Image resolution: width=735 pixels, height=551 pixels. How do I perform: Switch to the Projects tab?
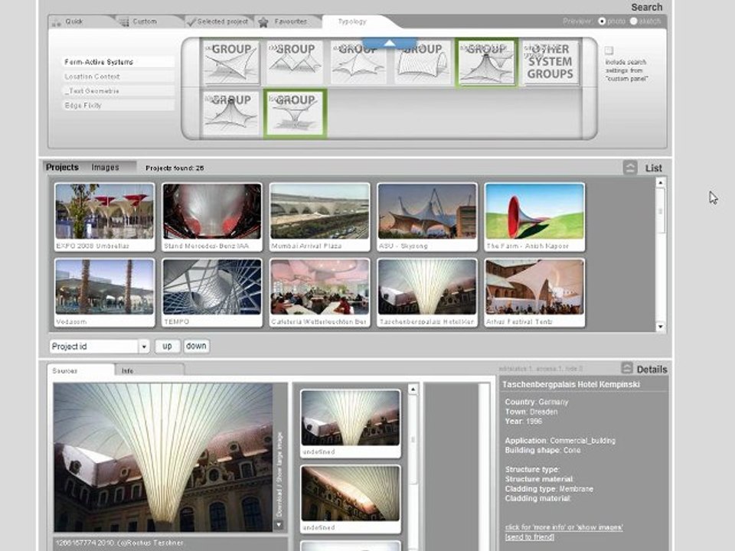click(x=62, y=168)
